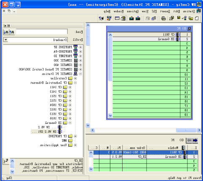Image resolution: width=203 pixels, height=181 pixels.
Task: Toggle the hardware Catalog toolbar button
Action: click(123, 18)
